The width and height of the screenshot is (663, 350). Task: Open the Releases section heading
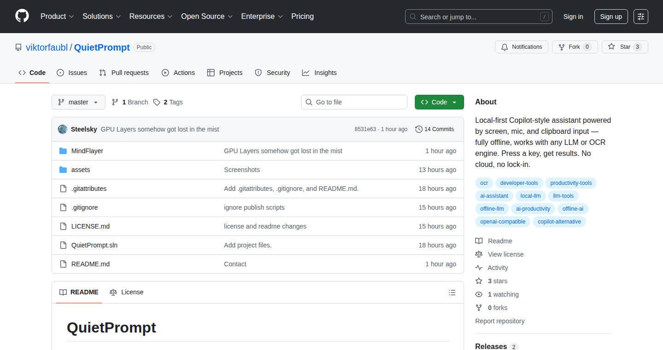[491, 346]
